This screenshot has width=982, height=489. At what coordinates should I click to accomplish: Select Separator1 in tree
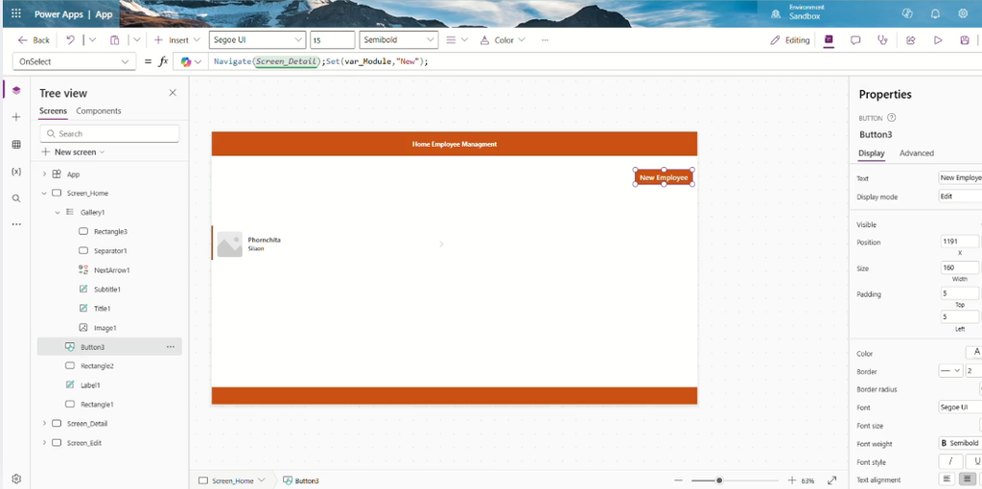[x=110, y=251]
